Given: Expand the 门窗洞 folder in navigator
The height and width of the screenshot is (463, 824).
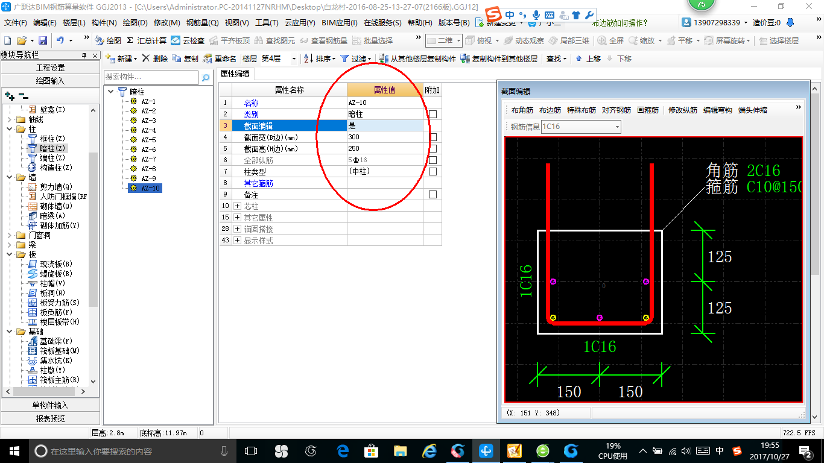Looking at the screenshot, I should coord(9,235).
